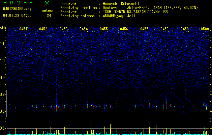Image resolution: width=212 pixels, height=135 pixels.
Task: Click the 0458 time marker
Action: point(164,29)
